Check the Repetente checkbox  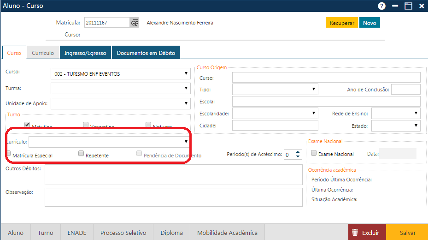click(x=81, y=154)
